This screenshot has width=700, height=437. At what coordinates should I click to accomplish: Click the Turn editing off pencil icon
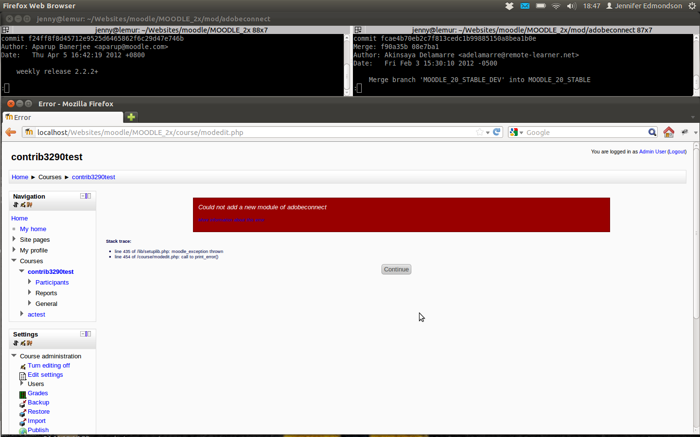[x=23, y=366]
